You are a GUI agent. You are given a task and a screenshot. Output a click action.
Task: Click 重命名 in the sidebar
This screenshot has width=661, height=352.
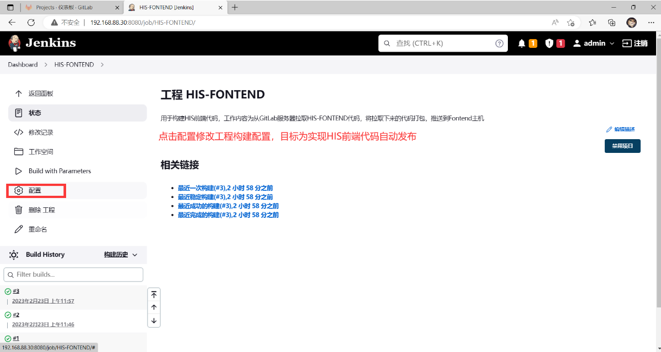77,229
